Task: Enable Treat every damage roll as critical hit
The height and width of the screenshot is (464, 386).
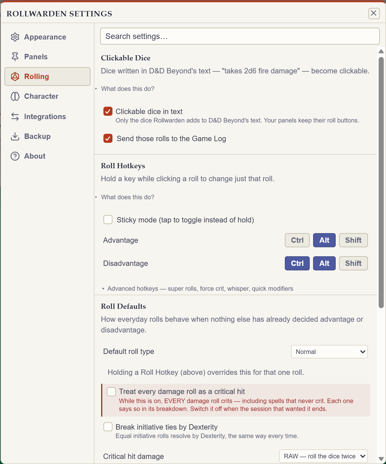Action: coord(111,392)
